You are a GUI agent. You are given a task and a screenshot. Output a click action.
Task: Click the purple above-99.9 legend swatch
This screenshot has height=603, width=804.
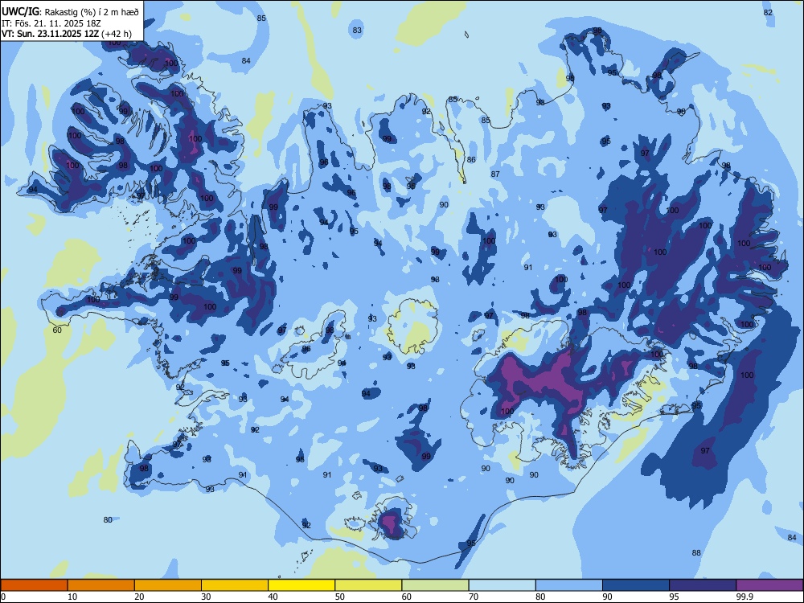coord(769,585)
